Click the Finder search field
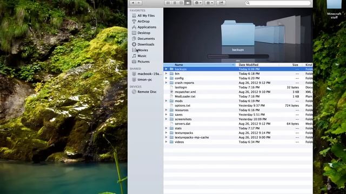This screenshot has height=194, width=346. pyautogui.click(x=278, y=3)
